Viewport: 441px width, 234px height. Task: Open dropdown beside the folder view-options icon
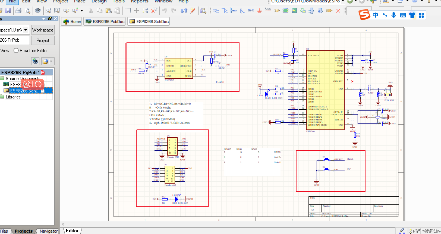coord(51,61)
